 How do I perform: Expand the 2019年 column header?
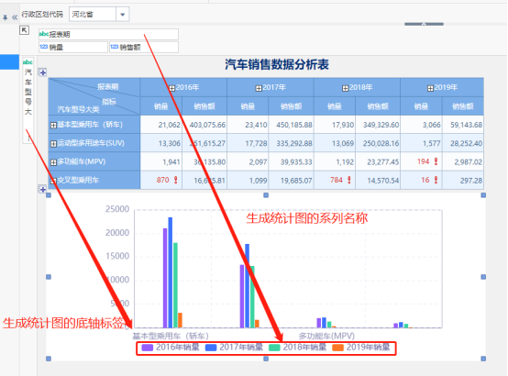[430, 88]
